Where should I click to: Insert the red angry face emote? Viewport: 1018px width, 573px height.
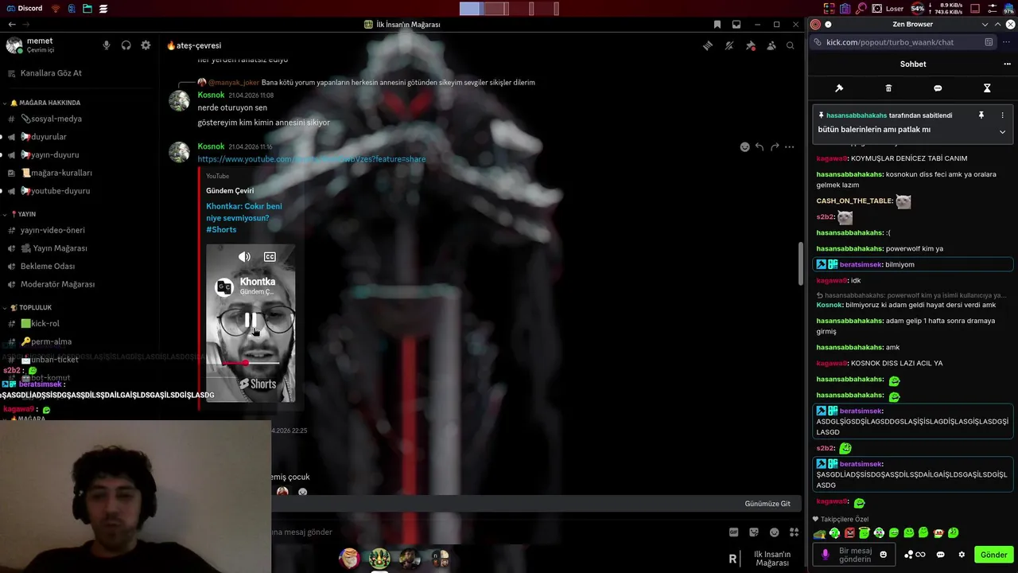(x=849, y=533)
